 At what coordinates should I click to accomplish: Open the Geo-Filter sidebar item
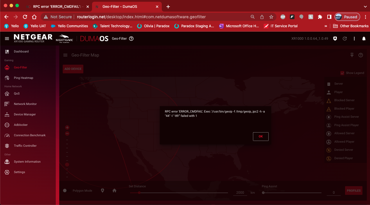point(20,68)
